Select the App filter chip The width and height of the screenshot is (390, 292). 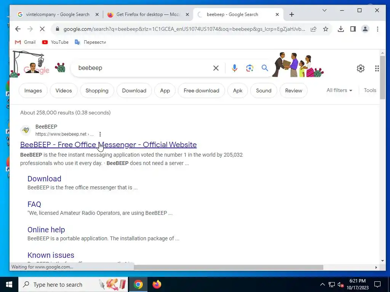[165, 90]
